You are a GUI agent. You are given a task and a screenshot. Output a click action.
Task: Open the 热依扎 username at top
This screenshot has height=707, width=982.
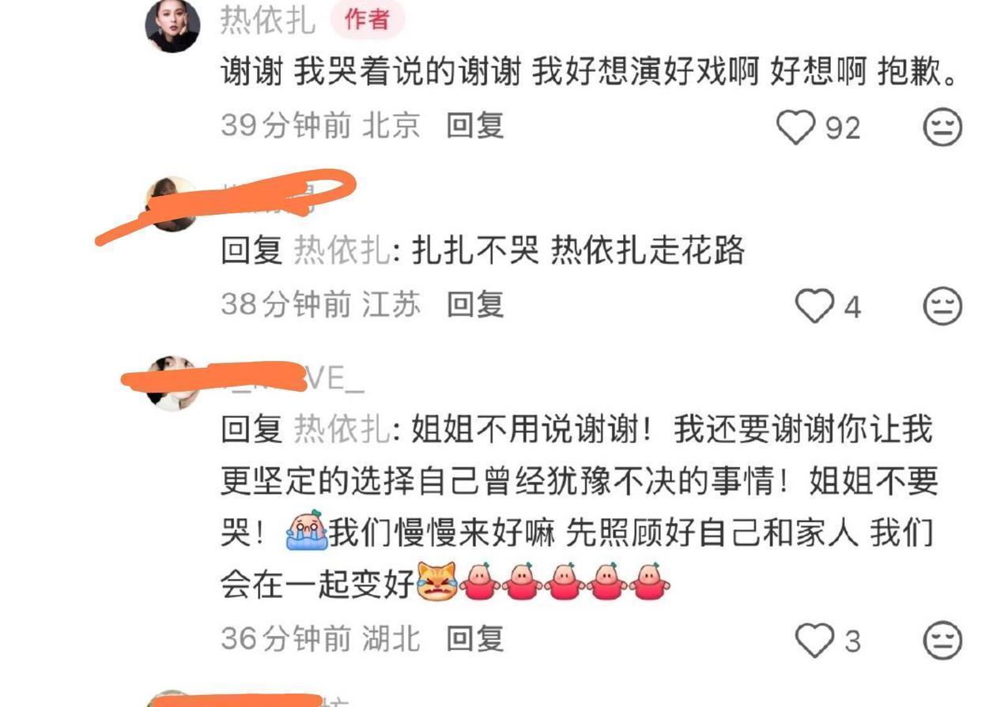pyautogui.click(x=267, y=19)
